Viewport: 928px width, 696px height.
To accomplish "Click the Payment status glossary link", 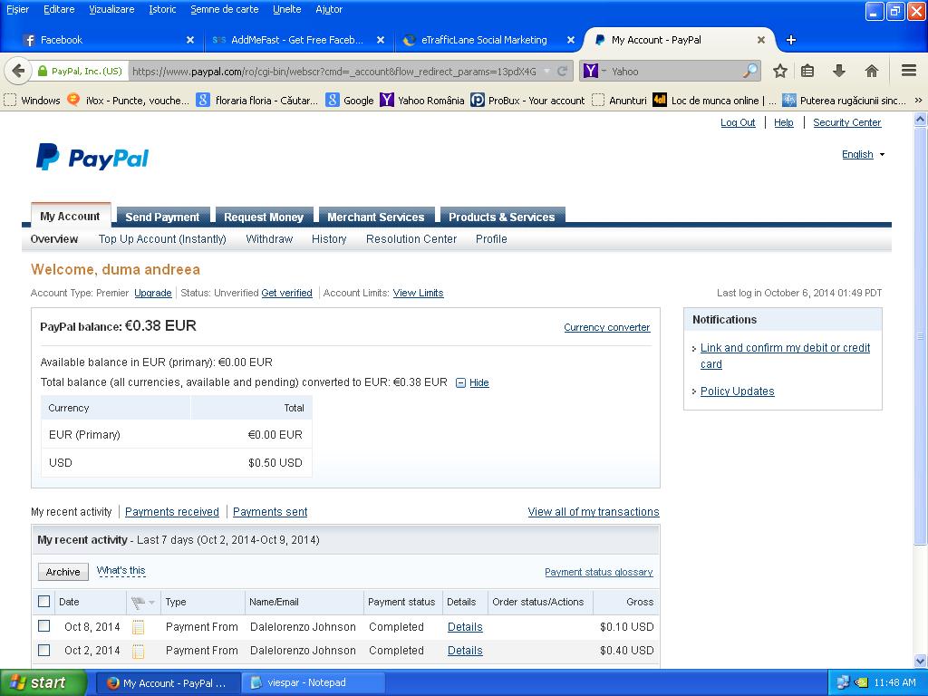I will pos(598,573).
